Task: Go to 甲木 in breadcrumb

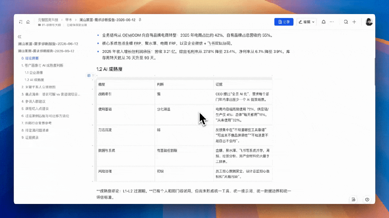Action: tap(69, 20)
